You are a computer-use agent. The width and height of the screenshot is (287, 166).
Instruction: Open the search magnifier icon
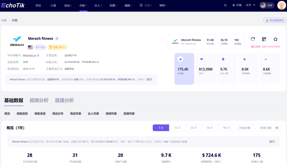[x=225, y=5]
